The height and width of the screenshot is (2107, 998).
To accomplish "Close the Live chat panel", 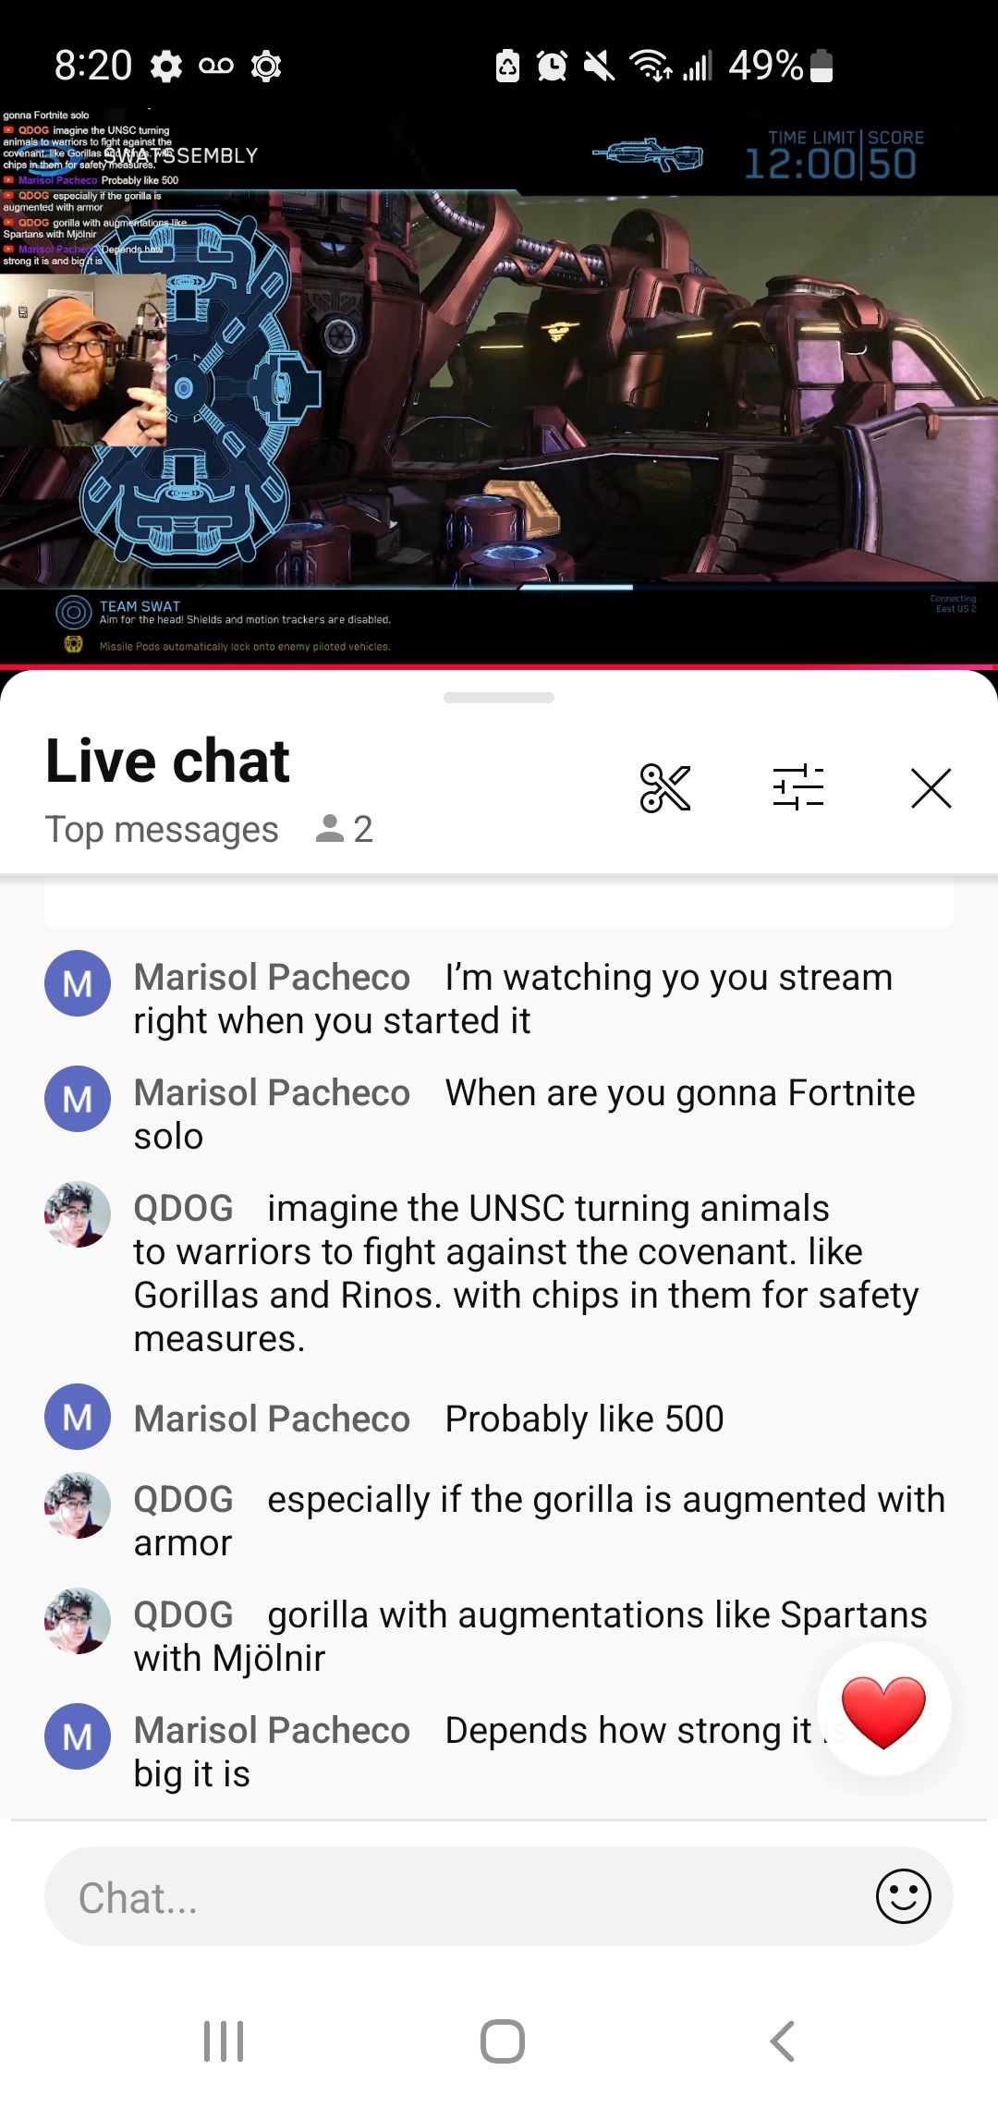I will coord(931,788).
